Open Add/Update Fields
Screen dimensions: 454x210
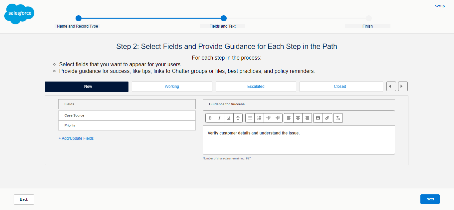point(76,138)
